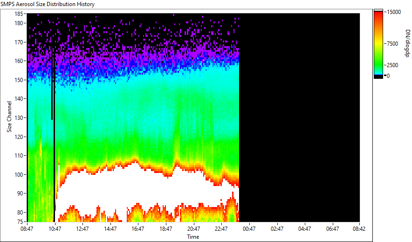Click the 20:47 time axis label
The image size is (412, 242).
pos(193,229)
